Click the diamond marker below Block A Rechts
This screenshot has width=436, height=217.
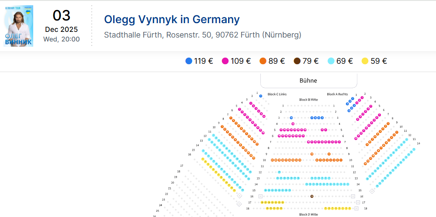(x=372, y=191)
